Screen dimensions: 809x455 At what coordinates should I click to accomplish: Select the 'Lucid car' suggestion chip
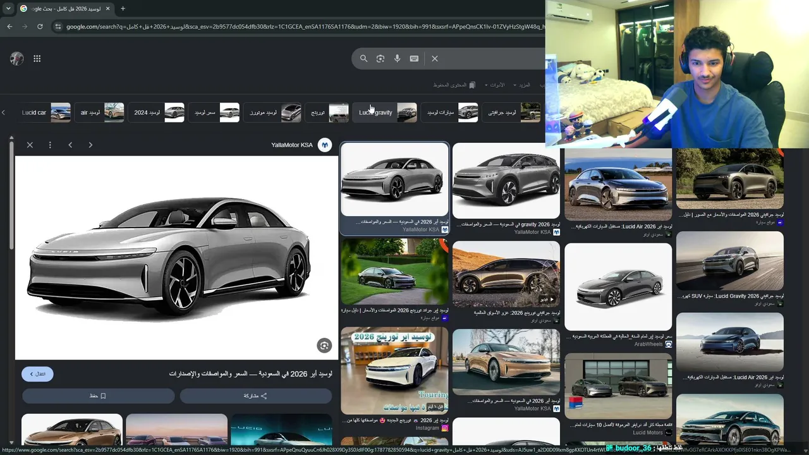point(46,112)
